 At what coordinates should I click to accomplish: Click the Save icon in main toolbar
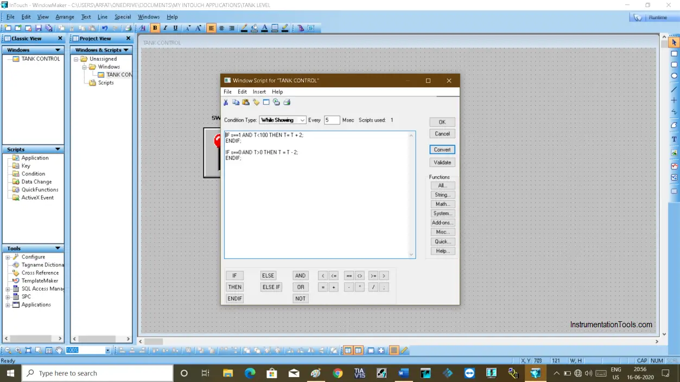[x=39, y=28]
